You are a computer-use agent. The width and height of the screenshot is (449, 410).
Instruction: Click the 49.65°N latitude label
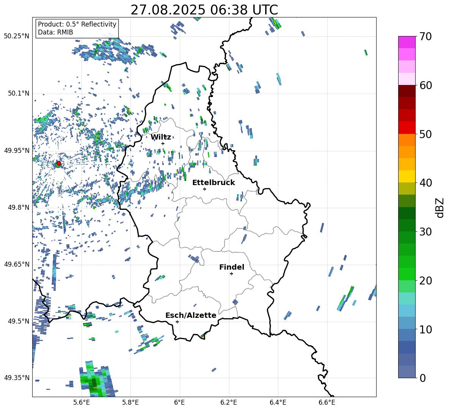coord(17,264)
